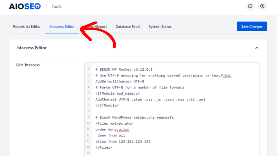277x156 pixels.
Task: Open the notifications inbox icon
Action: coord(250,6)
